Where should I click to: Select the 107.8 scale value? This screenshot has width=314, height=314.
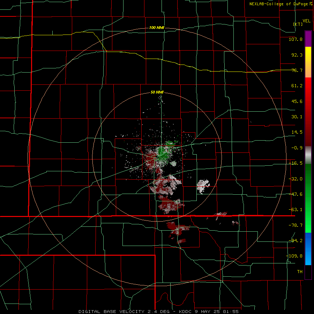[x=296, y=39]
